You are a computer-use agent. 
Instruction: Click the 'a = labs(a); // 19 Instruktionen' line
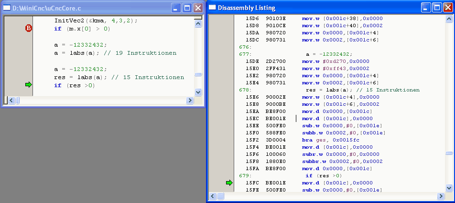[115, 53]
